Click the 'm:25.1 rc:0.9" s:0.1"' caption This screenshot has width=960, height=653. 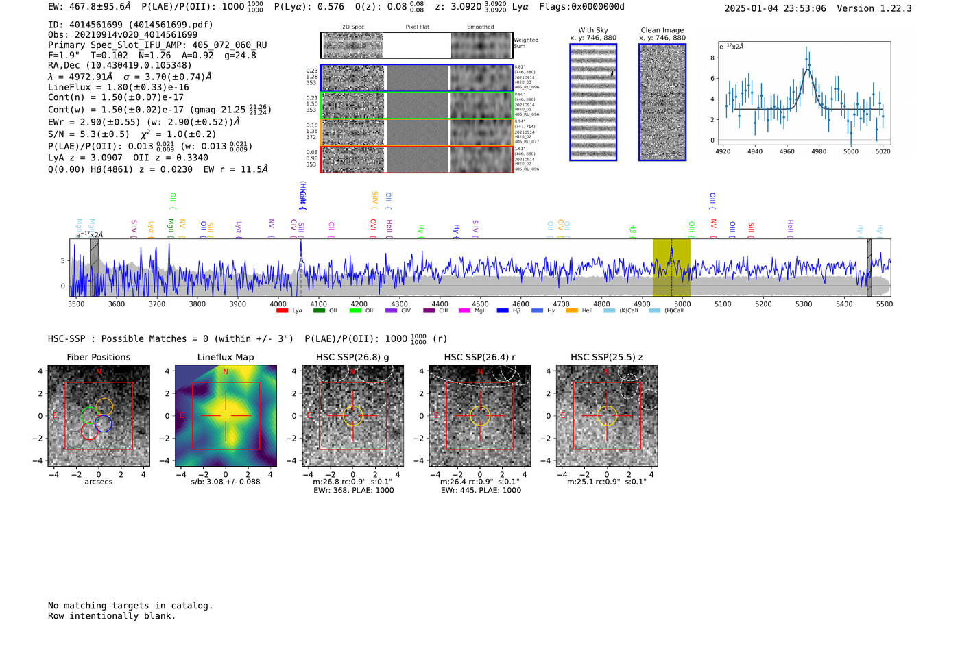tap(607, 482)
